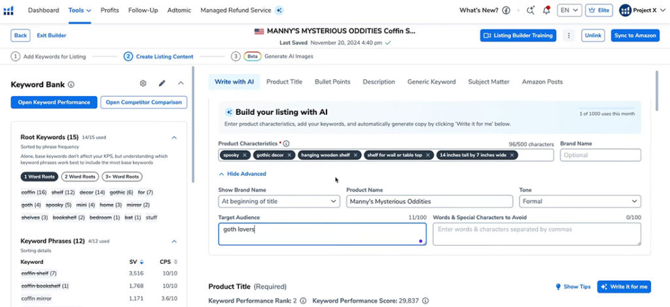Switch to the Amazon Posts tab
670x307 pixels.
542,82
